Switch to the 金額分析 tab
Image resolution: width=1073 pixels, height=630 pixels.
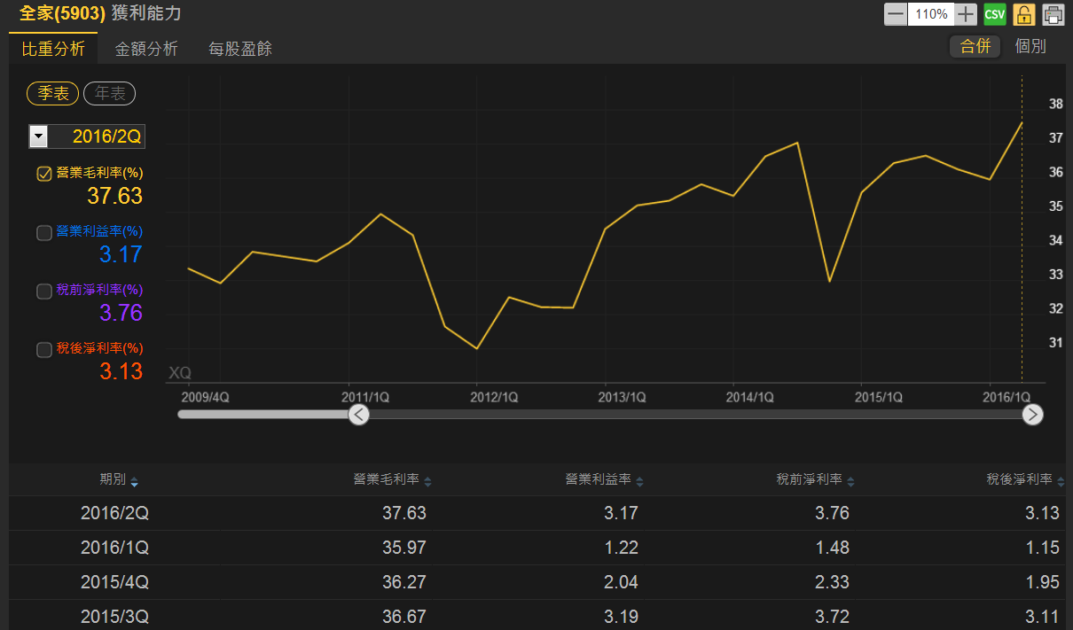[146, 49]
